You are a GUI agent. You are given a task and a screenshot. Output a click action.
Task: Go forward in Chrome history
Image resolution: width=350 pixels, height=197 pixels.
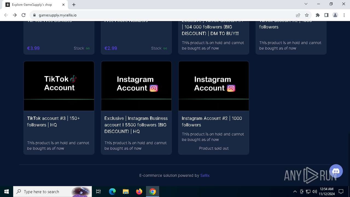[15, 15]
